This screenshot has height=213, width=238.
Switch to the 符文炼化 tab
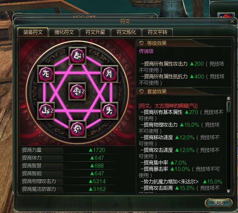point(126,32)
